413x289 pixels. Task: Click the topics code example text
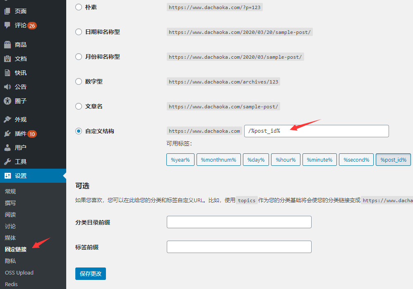point(247,201)
